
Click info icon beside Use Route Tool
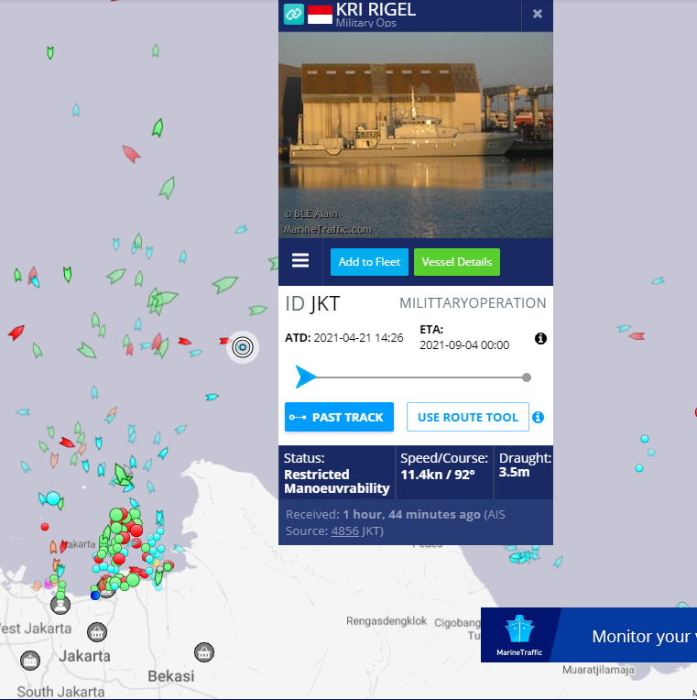(539, 418)
